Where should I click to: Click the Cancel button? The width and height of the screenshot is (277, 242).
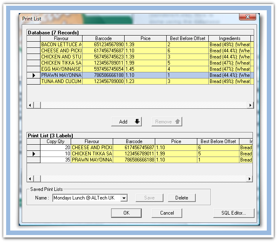pyautogui.click(x=167, y=213)
